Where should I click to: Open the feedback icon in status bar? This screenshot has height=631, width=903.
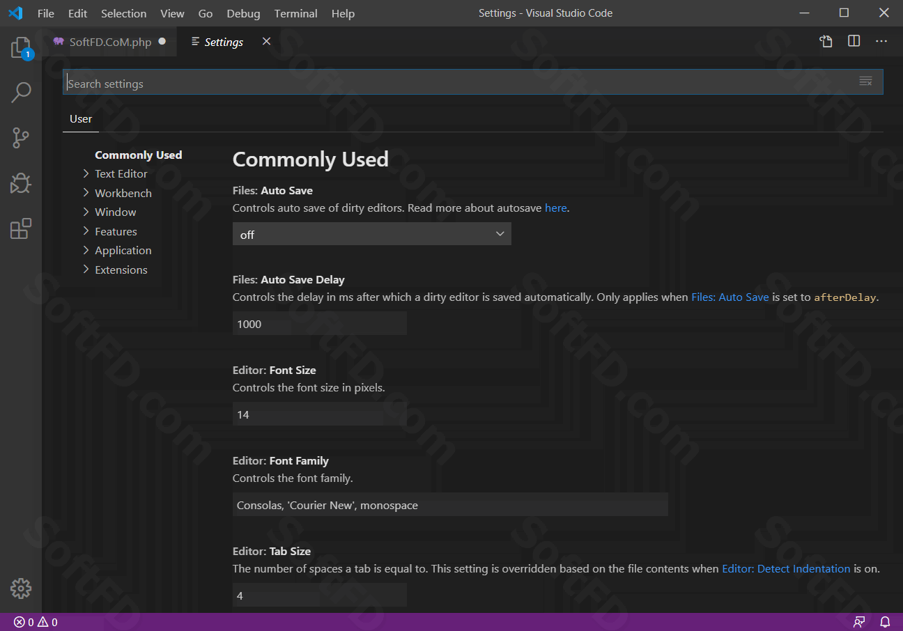(x=860, y=622)
